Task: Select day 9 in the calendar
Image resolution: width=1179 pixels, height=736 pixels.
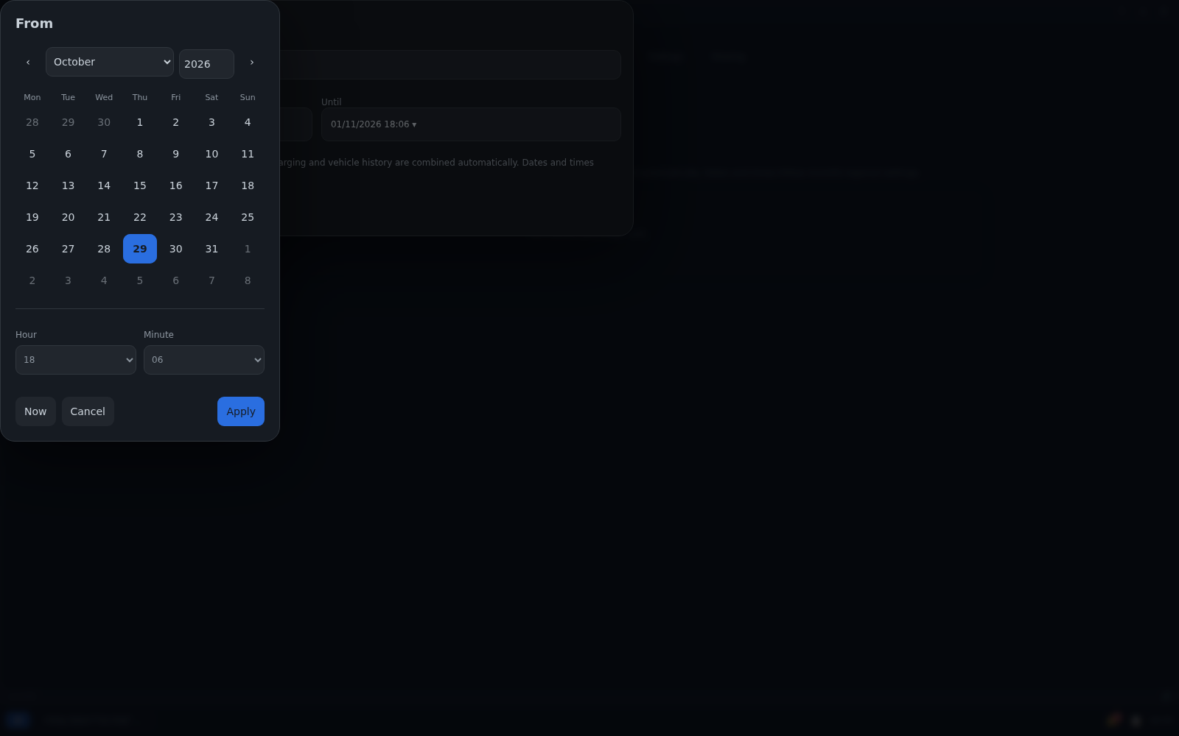Action: pyautogui.click(x=175, y=154)
